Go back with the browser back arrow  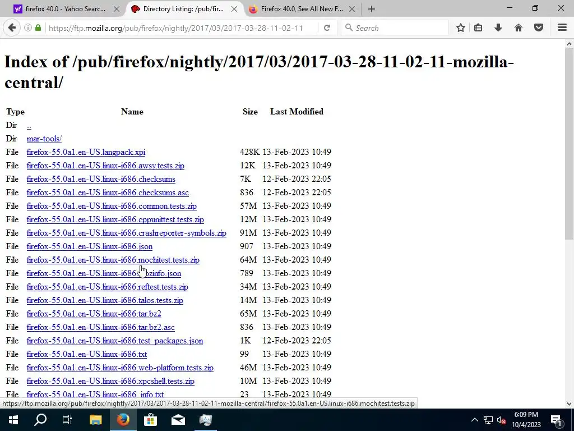click(x=12, y=27)
